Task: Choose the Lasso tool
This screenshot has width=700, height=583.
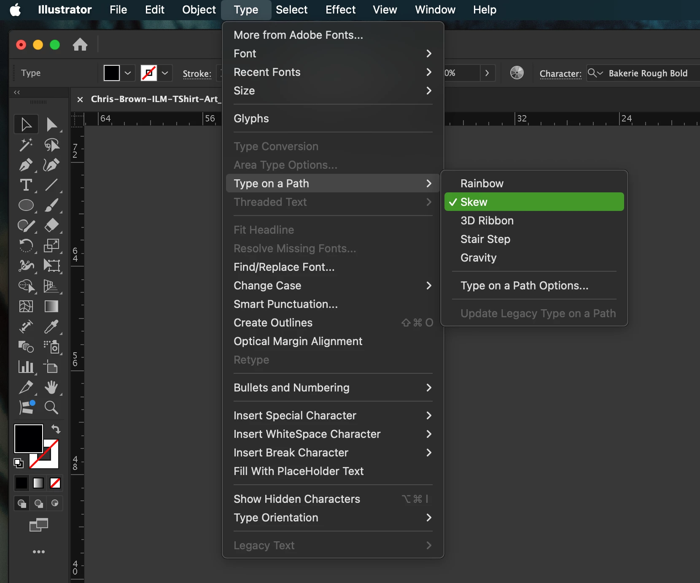Action: click(51, 145)
